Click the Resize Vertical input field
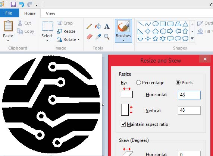The width and height of the screenshot is (213, 156). 189,110
